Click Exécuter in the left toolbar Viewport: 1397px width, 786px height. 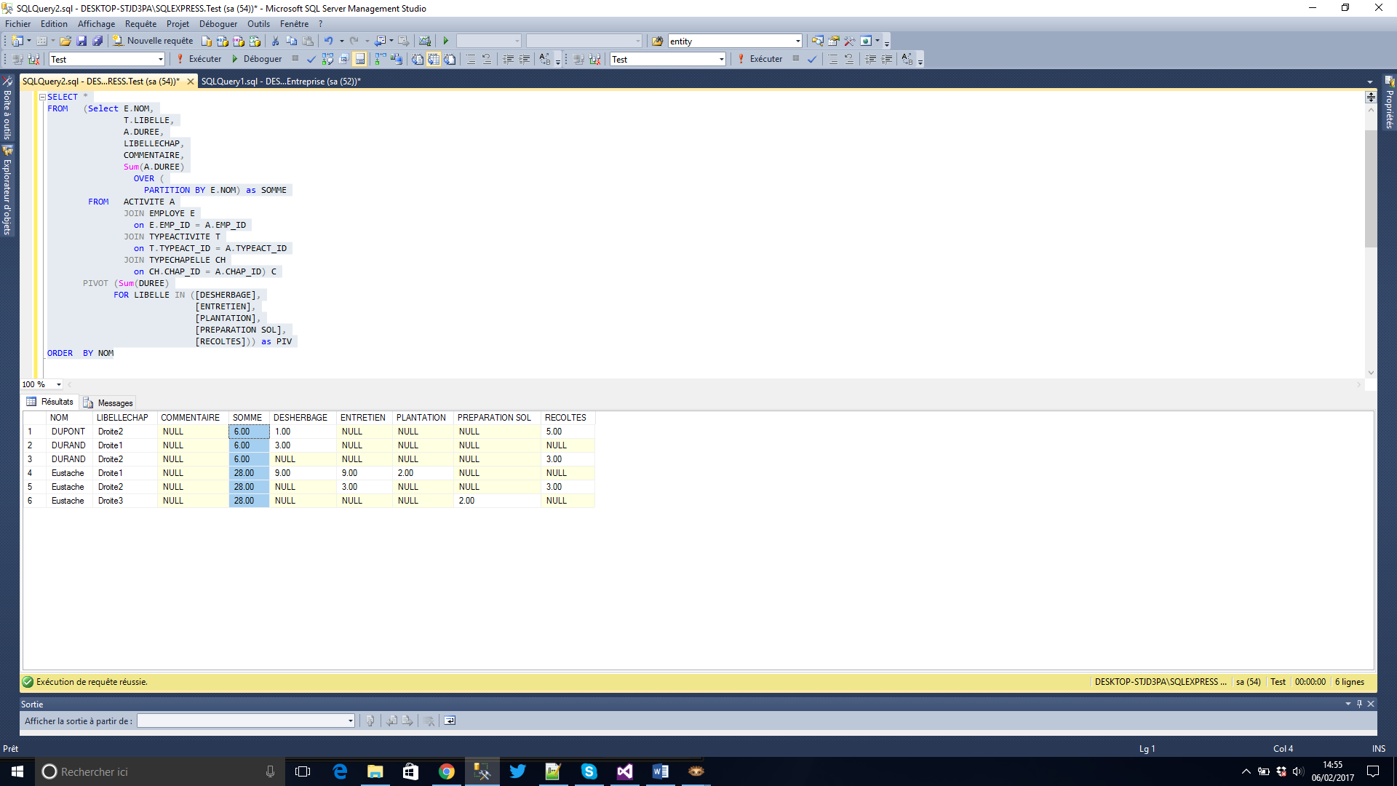point(199,60)
